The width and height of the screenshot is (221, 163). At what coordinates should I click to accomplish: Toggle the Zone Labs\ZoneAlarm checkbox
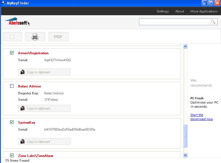(12, 155)
